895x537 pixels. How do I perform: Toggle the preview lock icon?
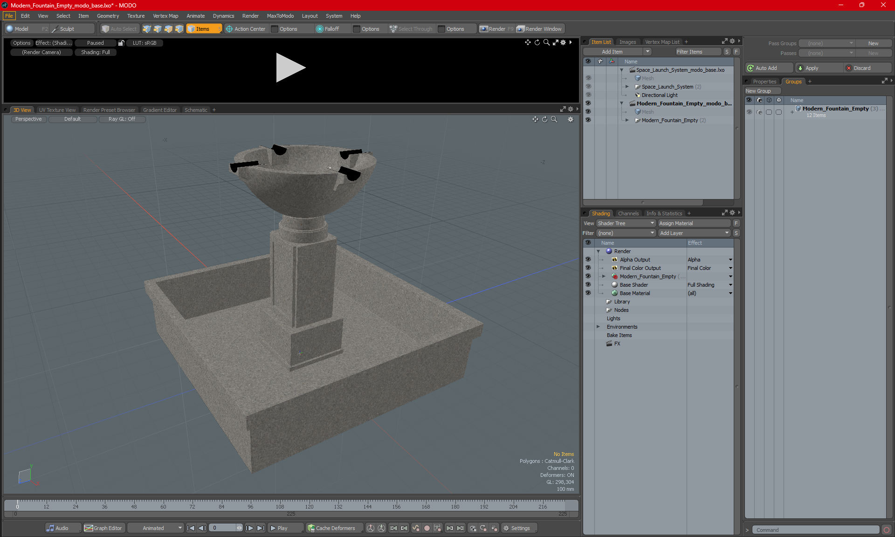point(121,43)
